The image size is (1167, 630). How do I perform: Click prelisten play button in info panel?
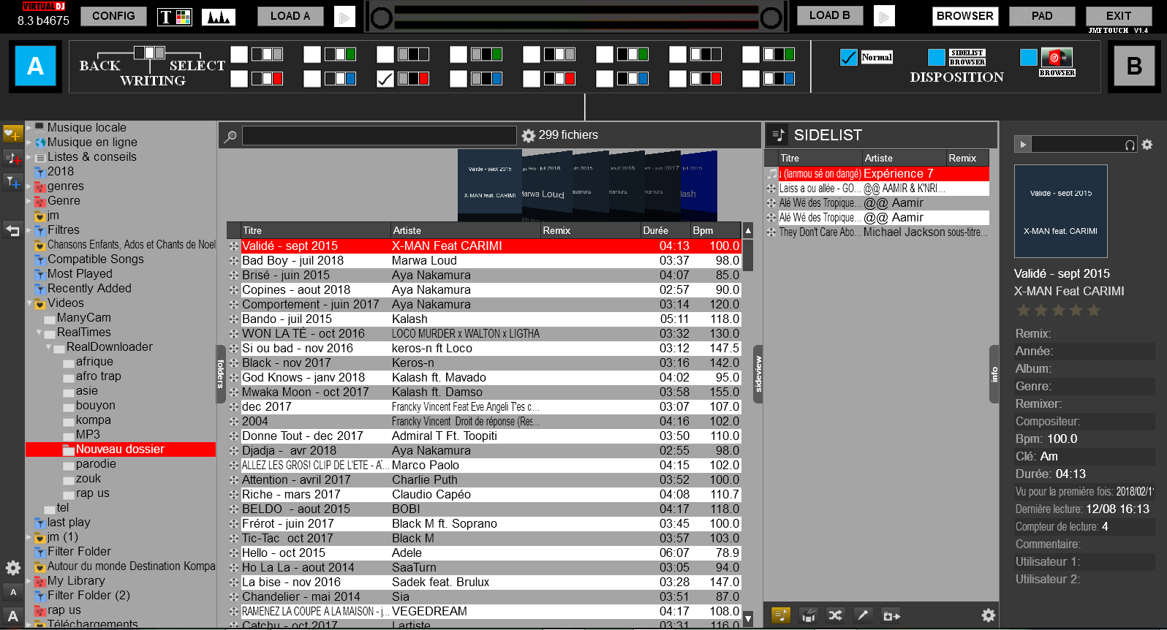tap(1023, 145)
